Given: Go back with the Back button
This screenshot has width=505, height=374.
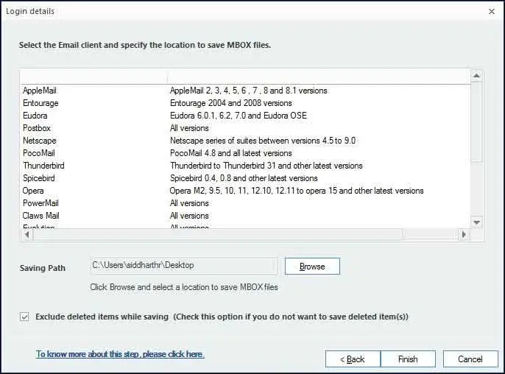Looking at the screenshot, I should (353, 359).
